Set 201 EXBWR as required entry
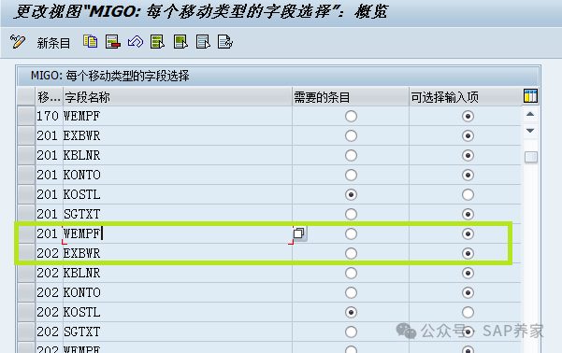The height and width of the screenshot is (353, 562). pyautogui.click(x=351, y=135)
